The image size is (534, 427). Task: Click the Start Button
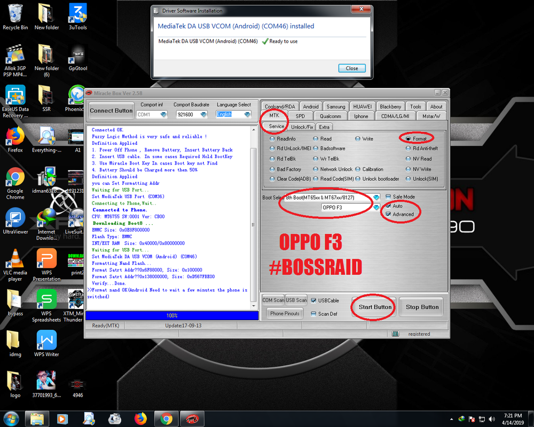click(x=375, y=307)
